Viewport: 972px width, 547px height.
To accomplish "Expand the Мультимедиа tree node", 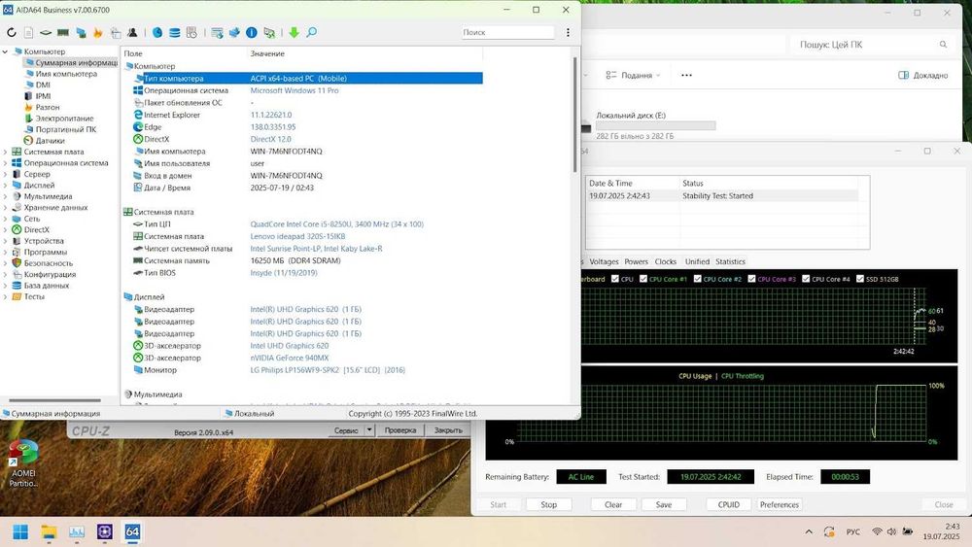I will click(x=6, y=196).
